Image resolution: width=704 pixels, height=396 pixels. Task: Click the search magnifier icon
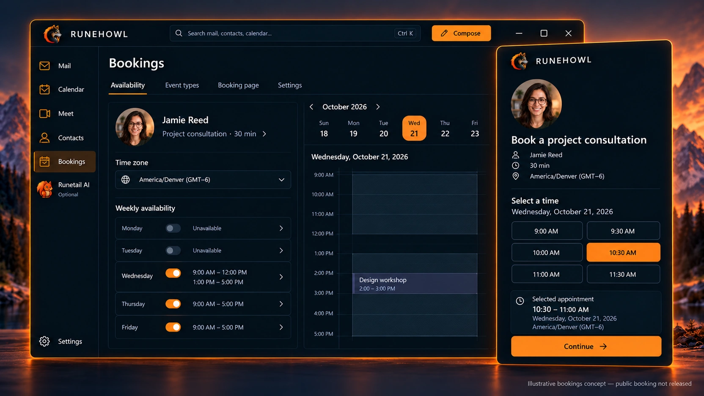click(179, 33)
